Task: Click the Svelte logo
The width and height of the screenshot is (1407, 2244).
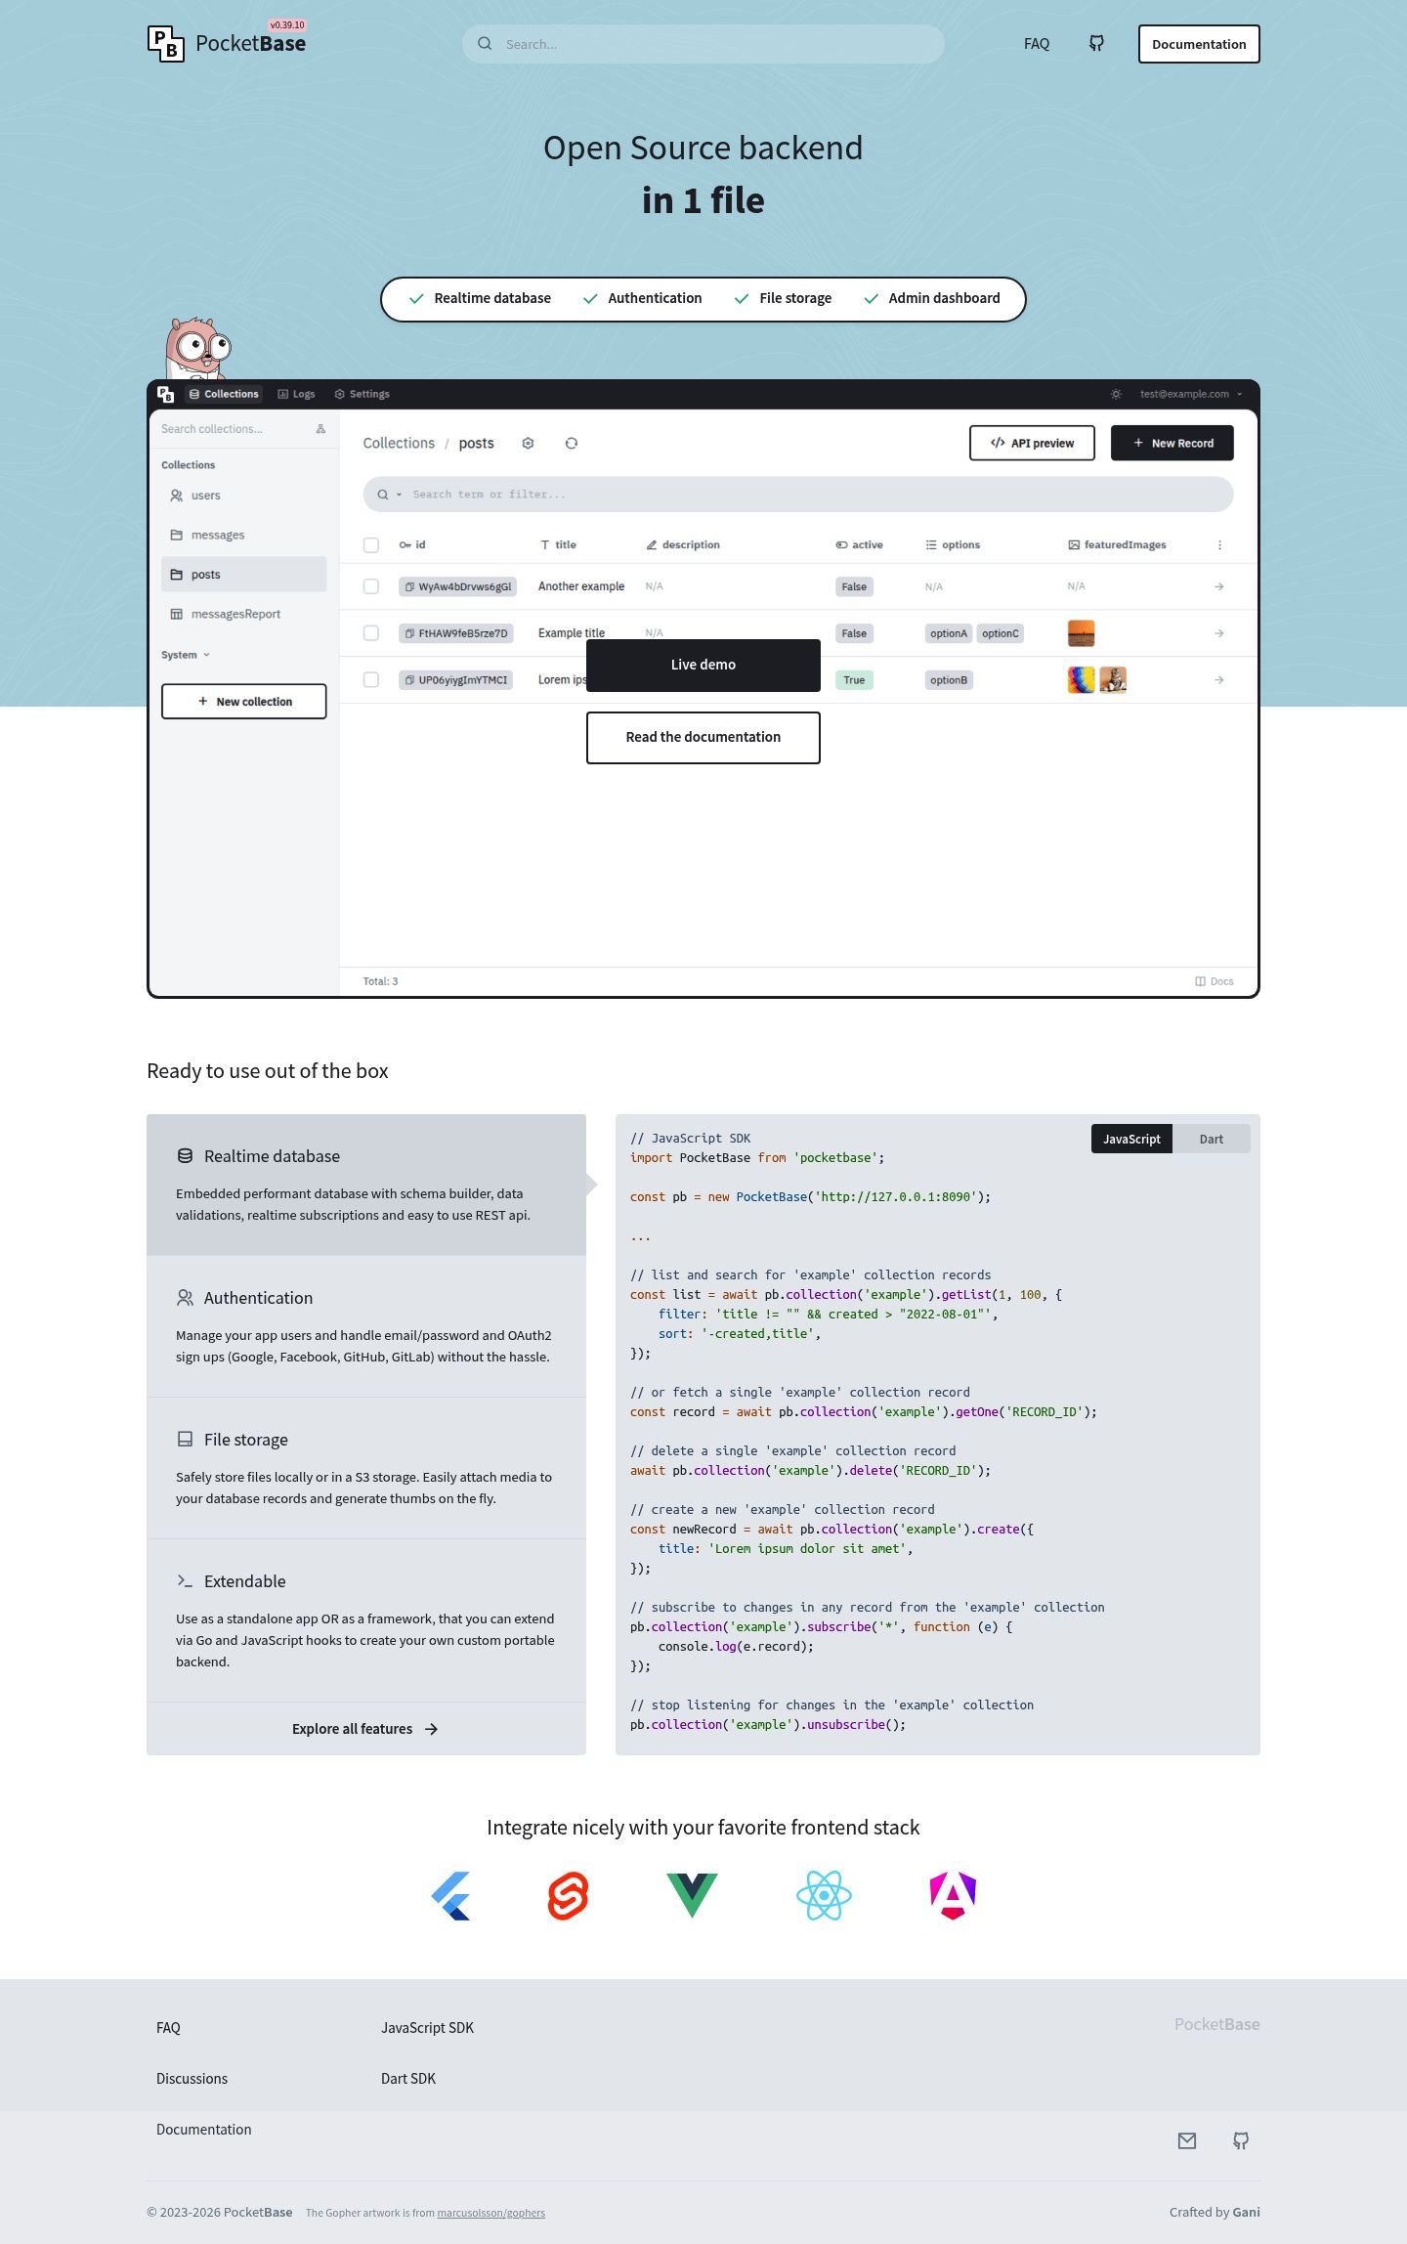Action: tap(568, 1896)
